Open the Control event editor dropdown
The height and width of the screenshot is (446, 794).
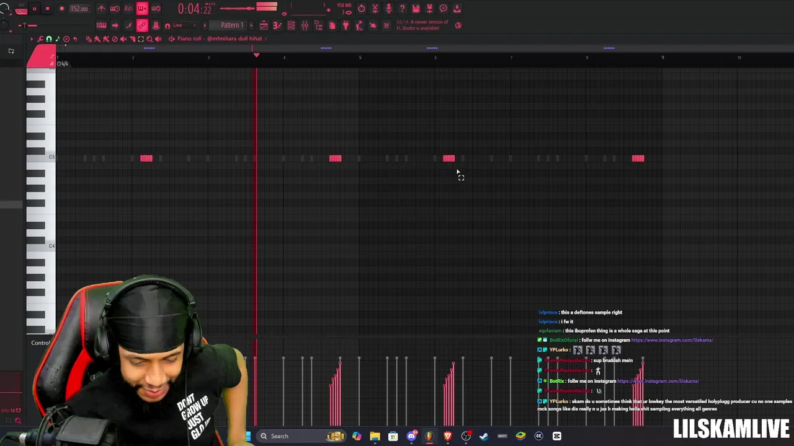click(41, 343)
